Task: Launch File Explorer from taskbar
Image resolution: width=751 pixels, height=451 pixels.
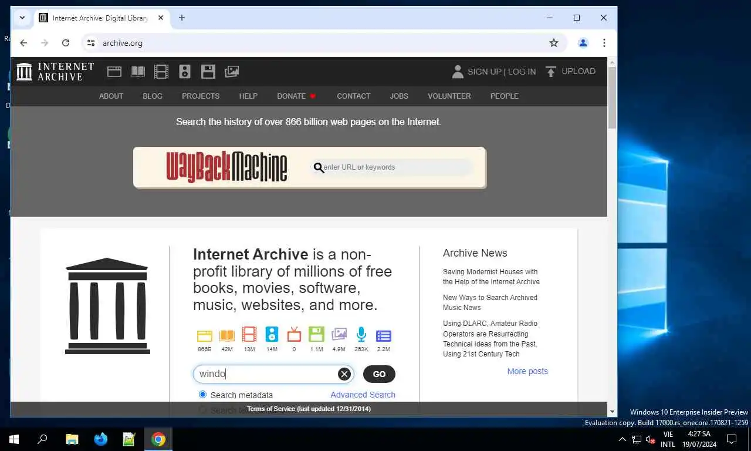Action: (72, 439)
